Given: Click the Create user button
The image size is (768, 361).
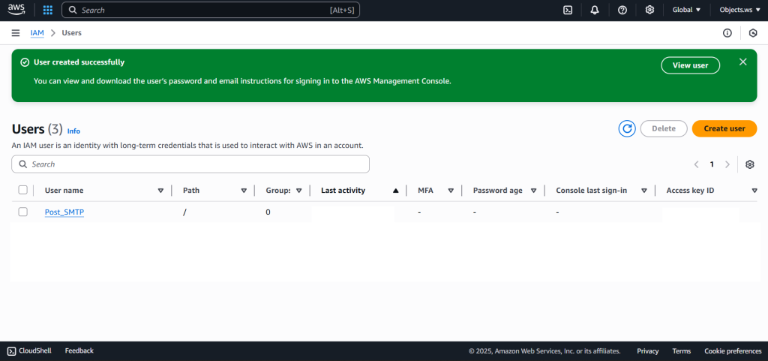Looking at the screenshot, I should pos(724,128).
